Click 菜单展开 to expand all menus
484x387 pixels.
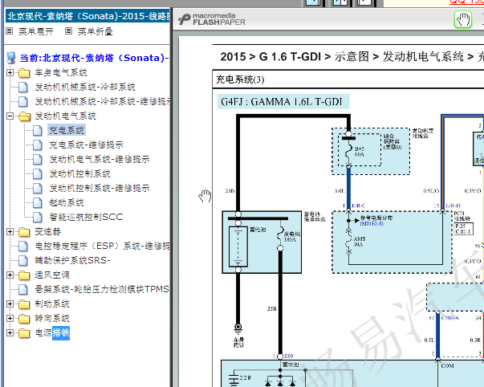36,31
